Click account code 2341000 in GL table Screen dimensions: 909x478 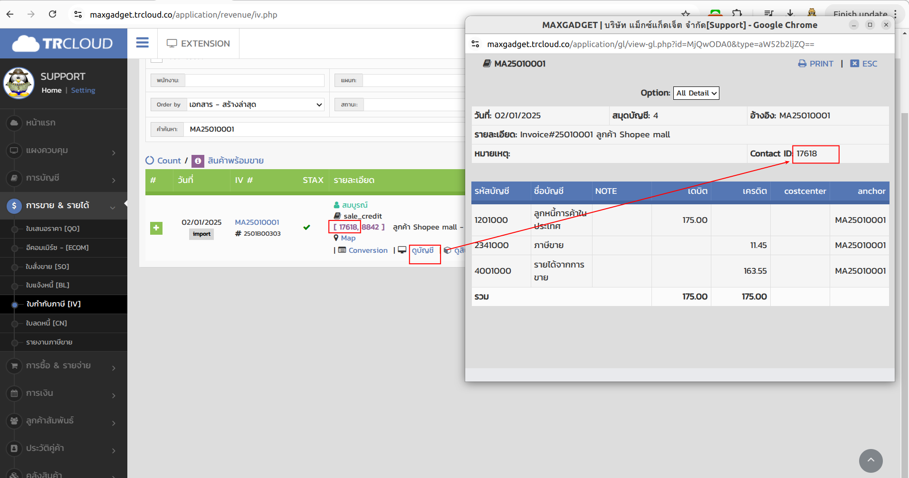[x=491, y=245]
